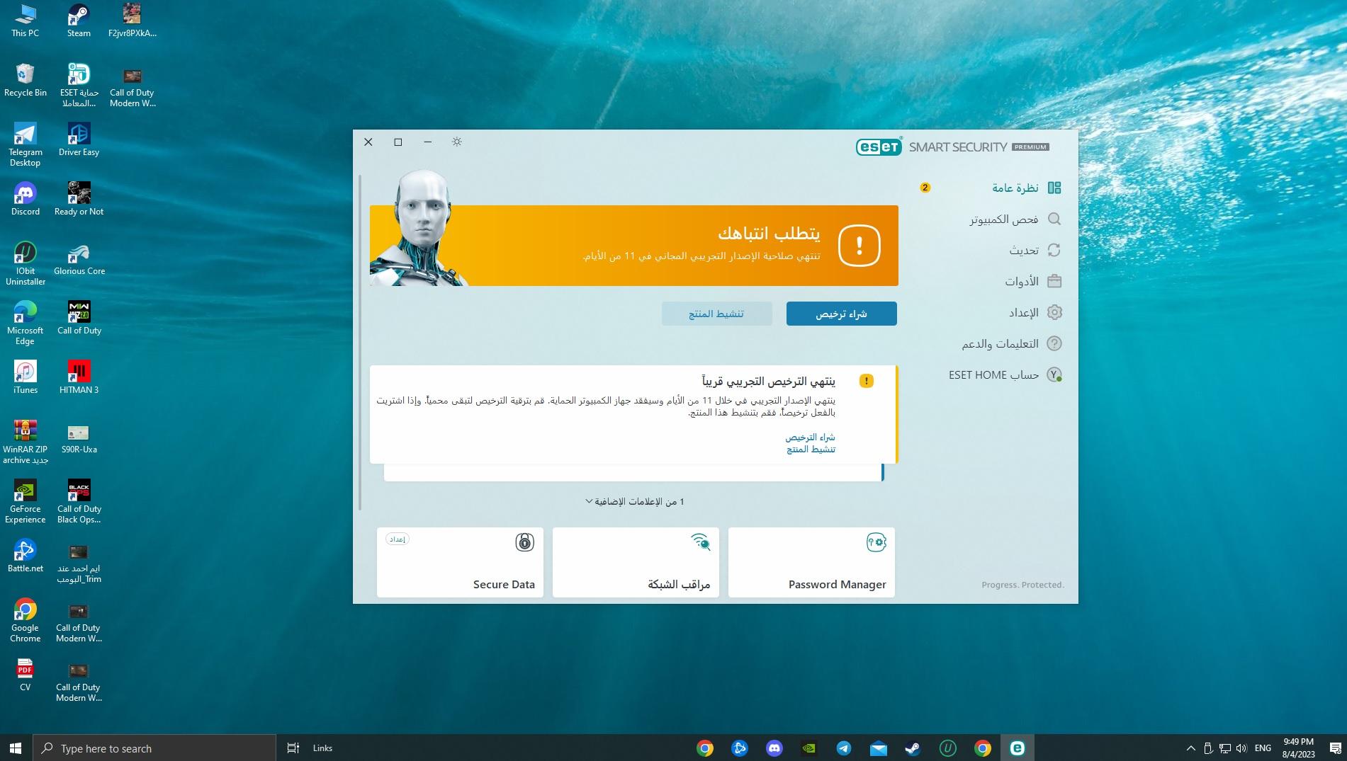The image size is (1347, 761).
Task: Select the HITMAN 3 desktop shortcut
Action: pyautogui.click(x=79, y=377)
